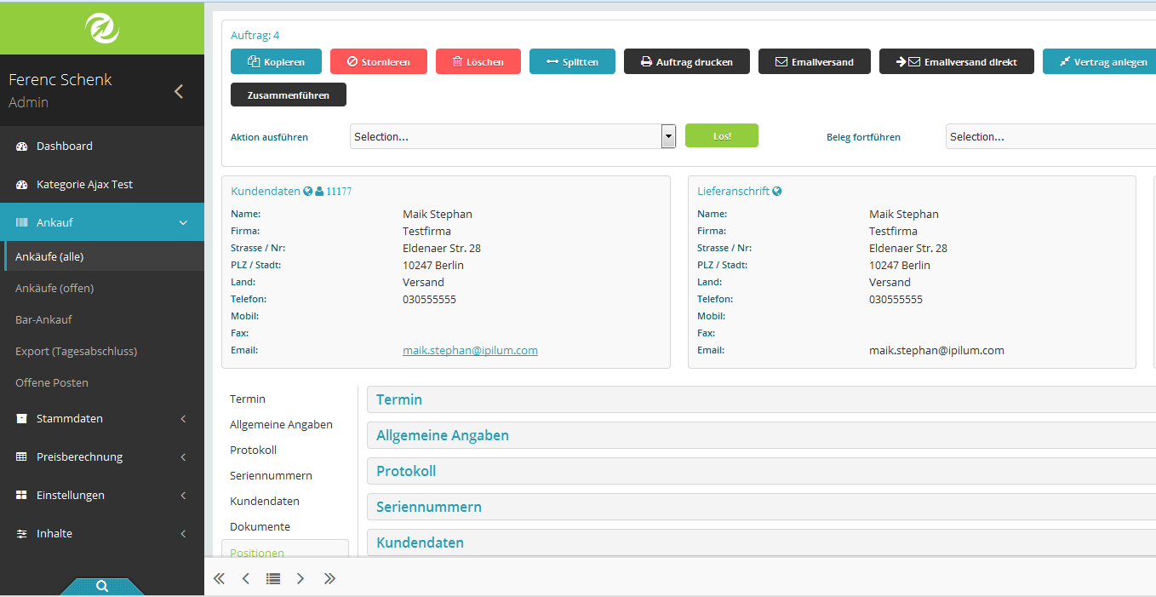Expand the Einstellungen menu section
The width and height of the screenshot is (1156, 597).
coord(102,495)
